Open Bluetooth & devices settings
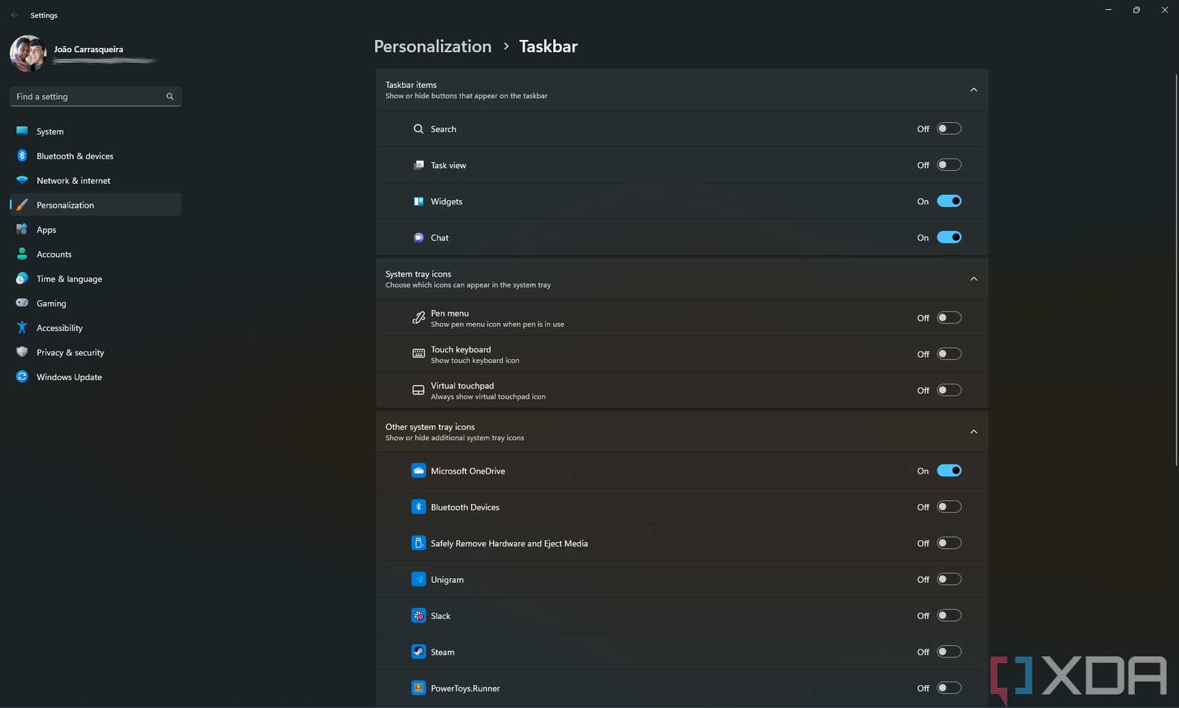This screenshot has width=1179, height=708. point(21,156)
